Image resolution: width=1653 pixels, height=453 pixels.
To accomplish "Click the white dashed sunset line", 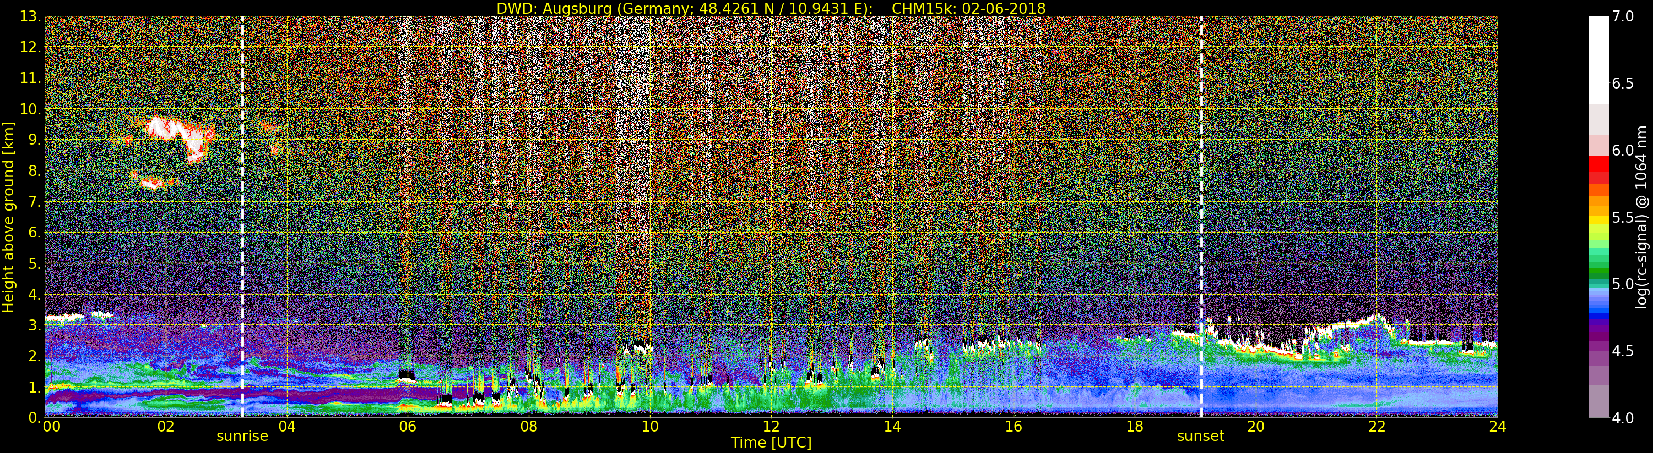I will point(1201,217).
